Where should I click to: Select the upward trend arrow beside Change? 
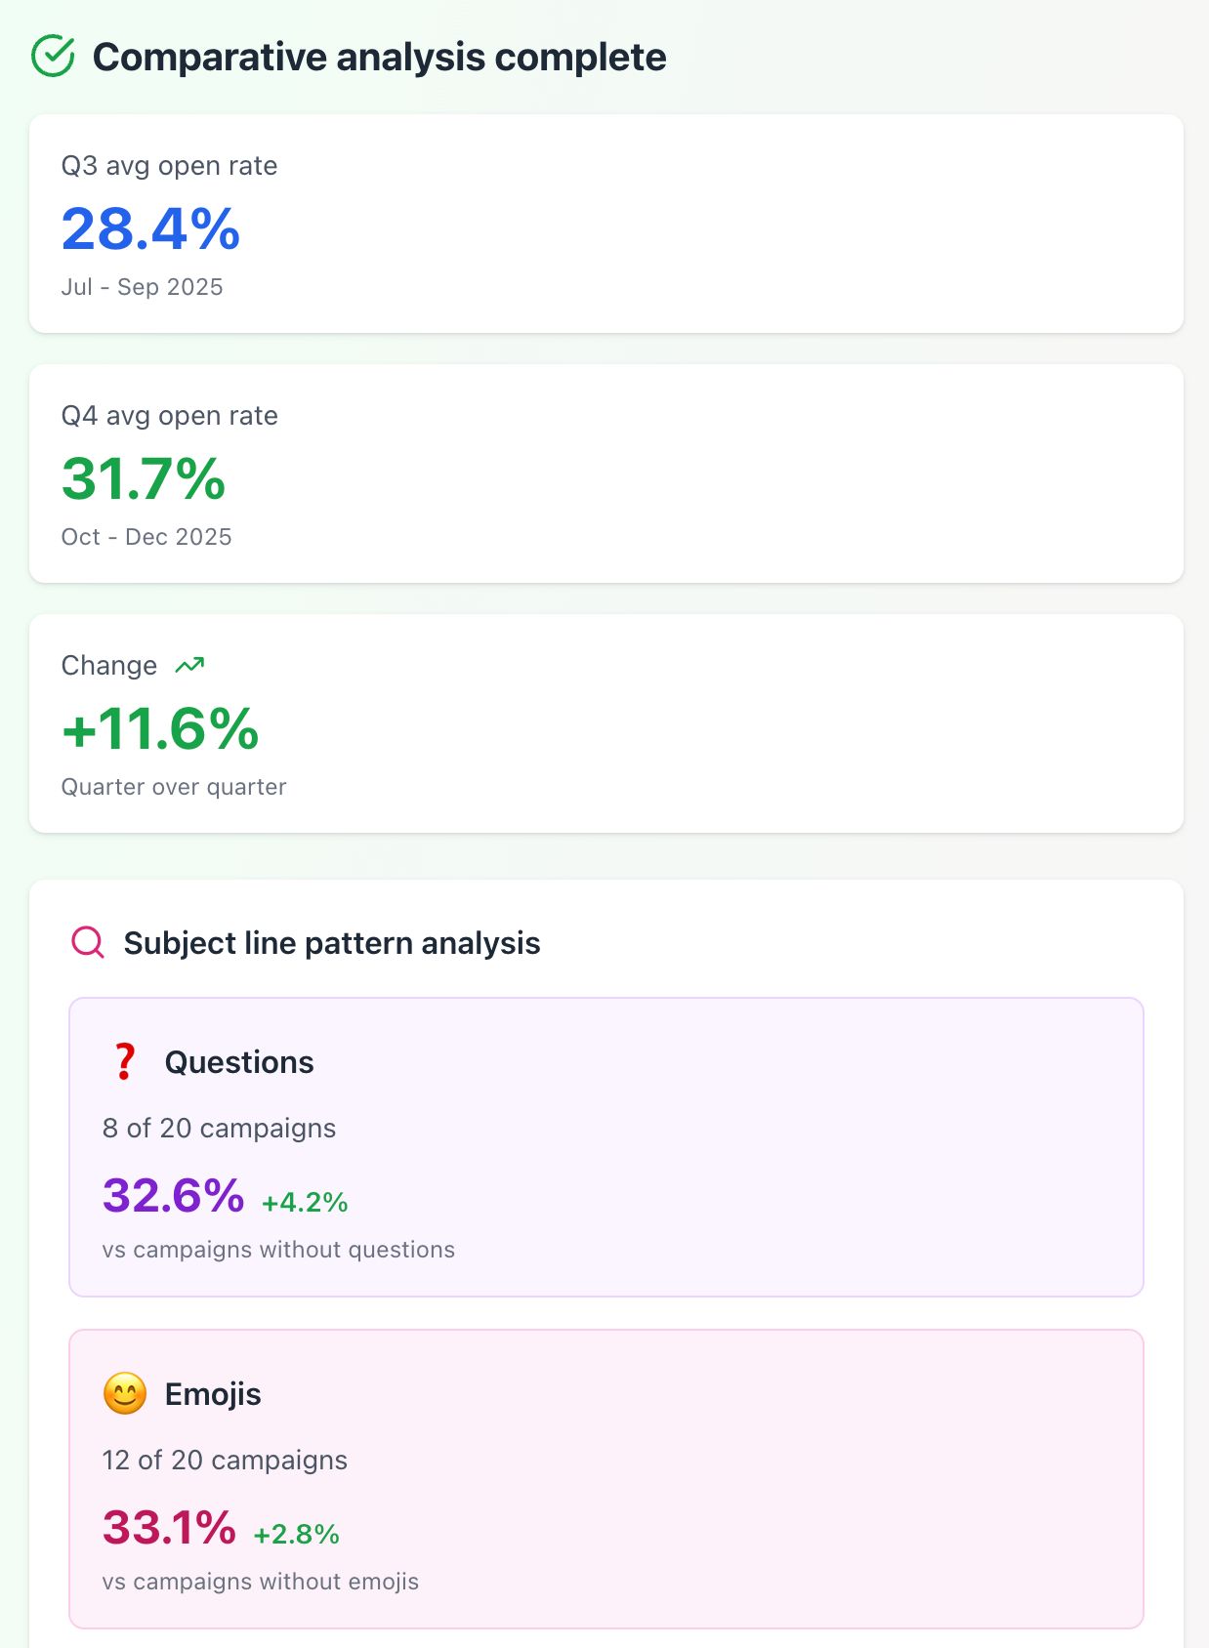pos(189,663)
